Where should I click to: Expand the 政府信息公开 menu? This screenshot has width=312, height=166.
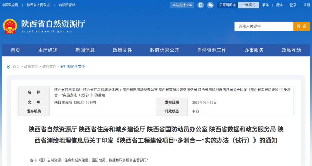tap(165, 50)
